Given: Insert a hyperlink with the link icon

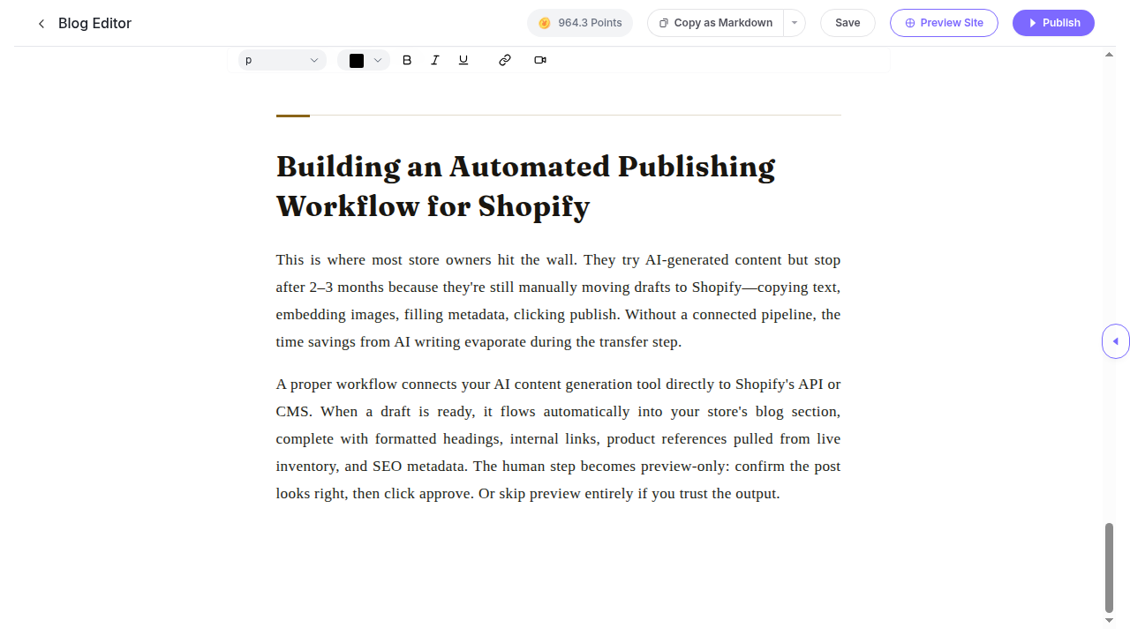Looking at the screenshot, I should [x=505, y=60].
